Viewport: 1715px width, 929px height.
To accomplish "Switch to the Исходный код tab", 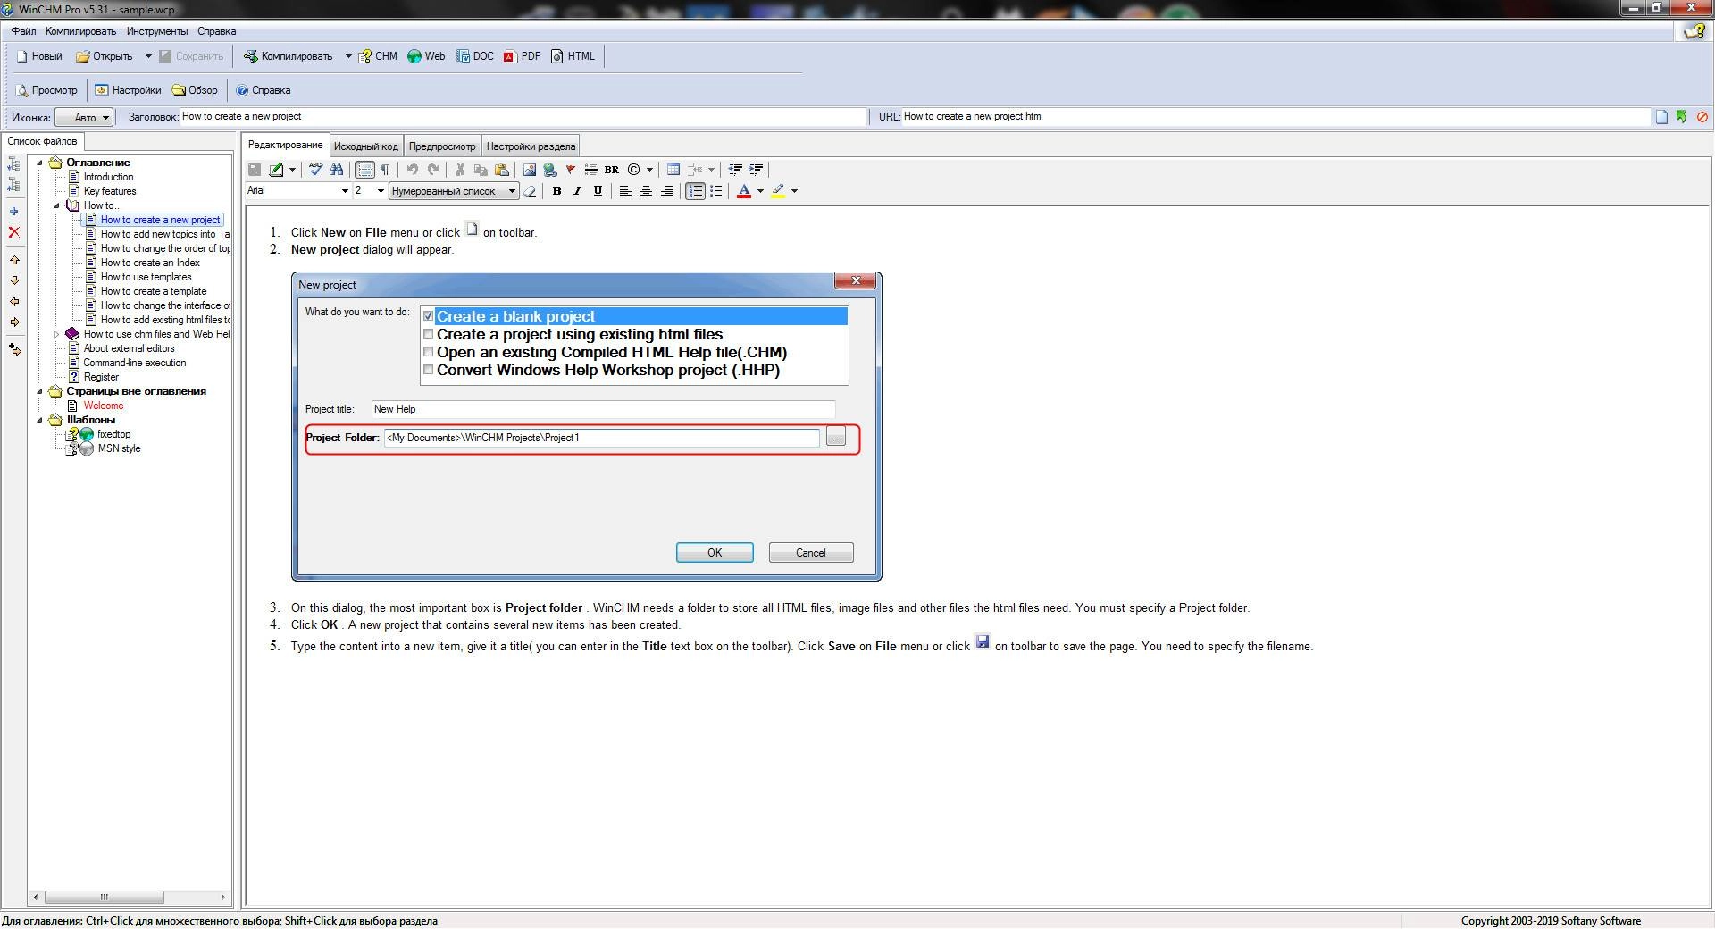I will (x=365, y=146).
